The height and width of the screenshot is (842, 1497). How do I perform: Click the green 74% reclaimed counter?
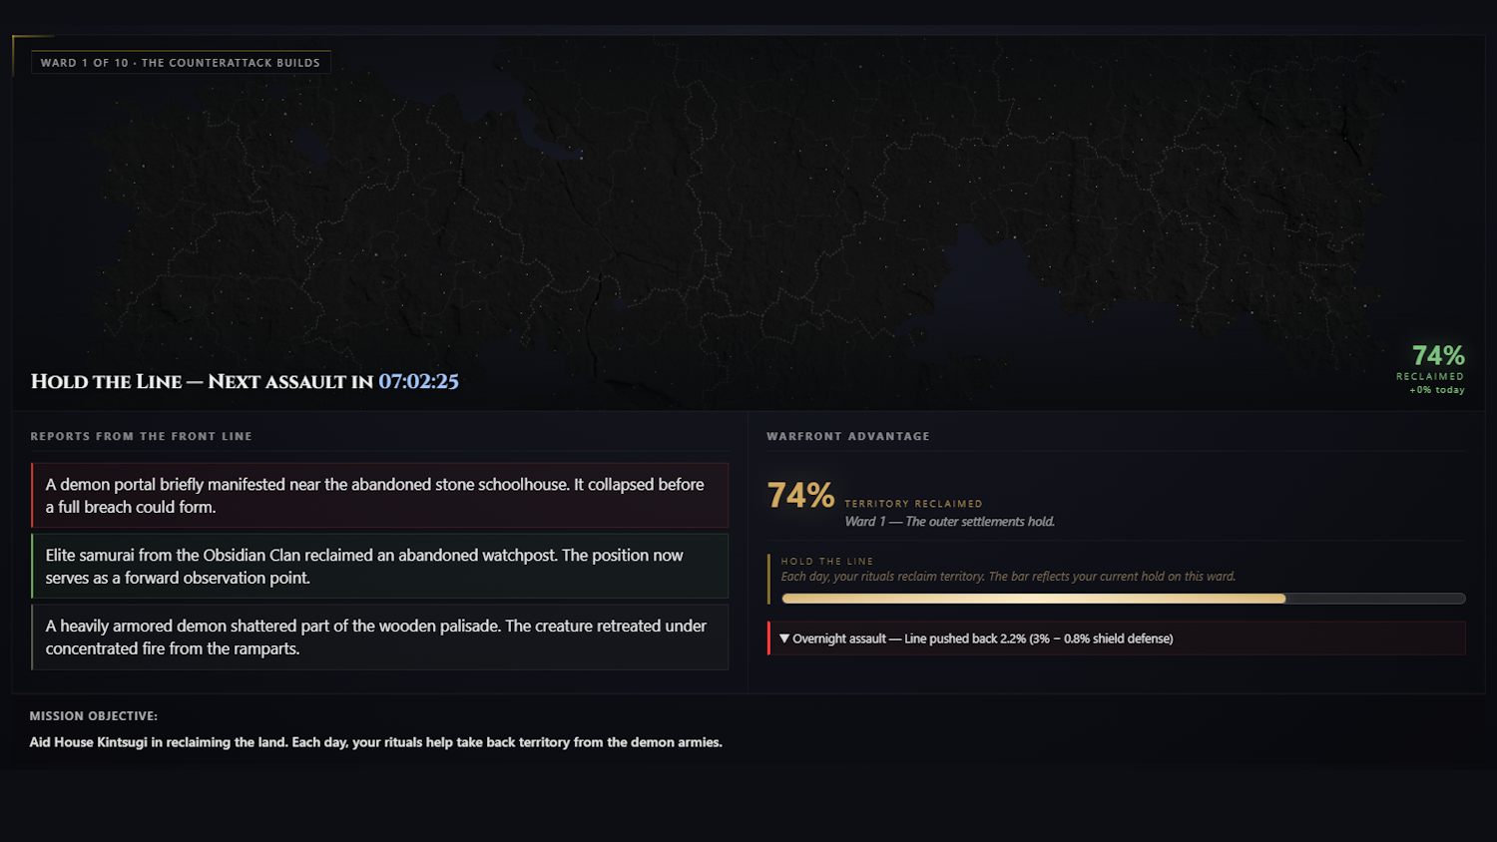pos(1437,355)
